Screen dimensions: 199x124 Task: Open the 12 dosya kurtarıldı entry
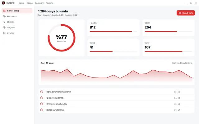pos(117,98)
